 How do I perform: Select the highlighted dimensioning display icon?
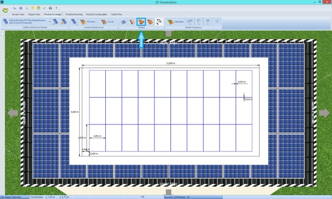click(141, 21)
